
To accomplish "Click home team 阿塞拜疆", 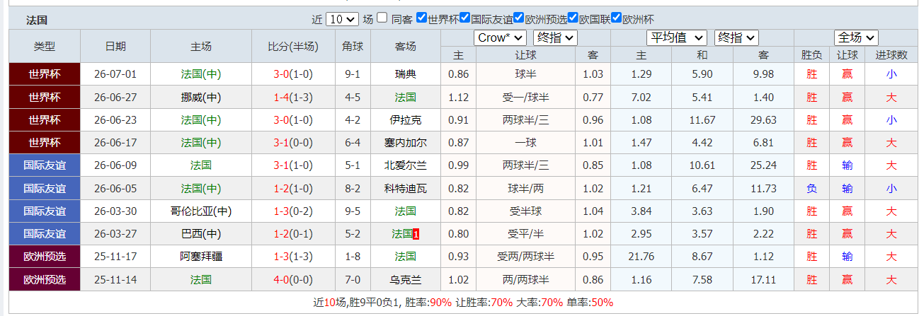I will (x=201, y=256).
